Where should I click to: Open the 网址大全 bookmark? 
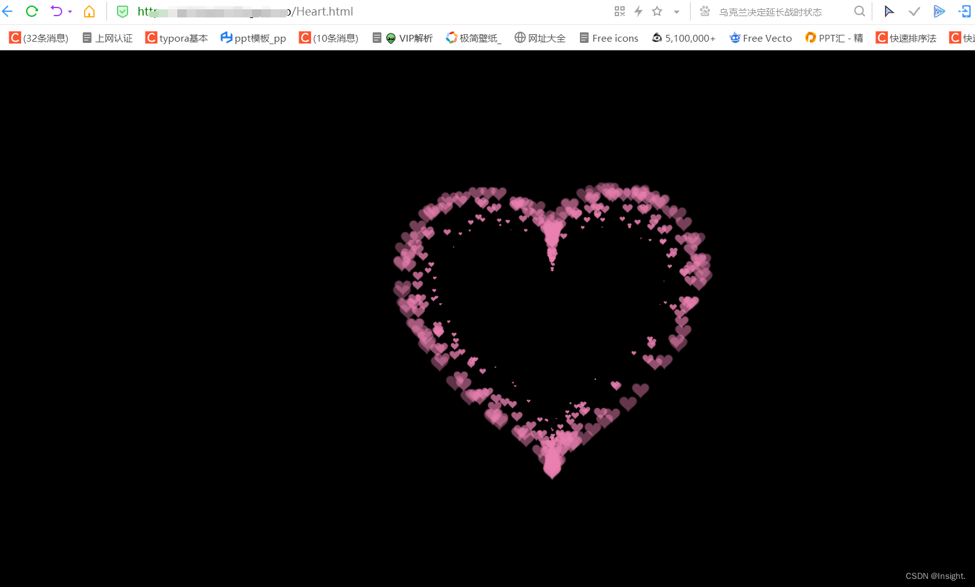pyautogui.click(x=540, y=38)
